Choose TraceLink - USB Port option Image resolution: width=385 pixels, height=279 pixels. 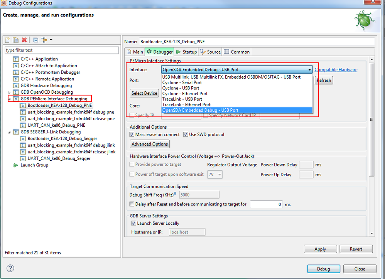(x=237, y=99)
